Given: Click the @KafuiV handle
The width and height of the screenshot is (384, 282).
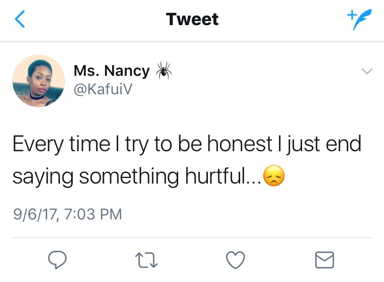Looking at the screenshot, I should pyautogui.click(x=104, y=89).
